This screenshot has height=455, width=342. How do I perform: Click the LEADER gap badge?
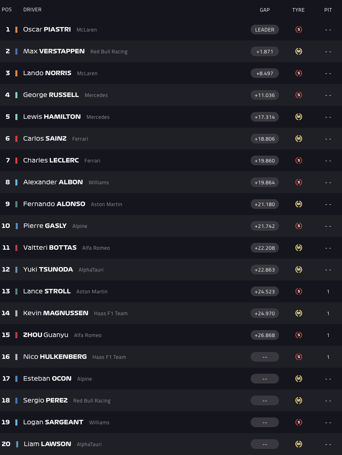point(265,29)
